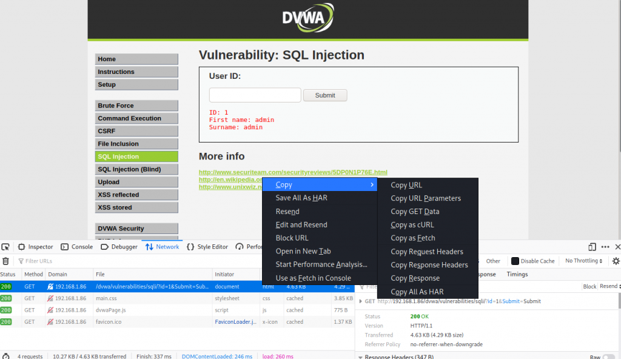
Task: Collapse the Response Headers section
Action: point(360,357)
